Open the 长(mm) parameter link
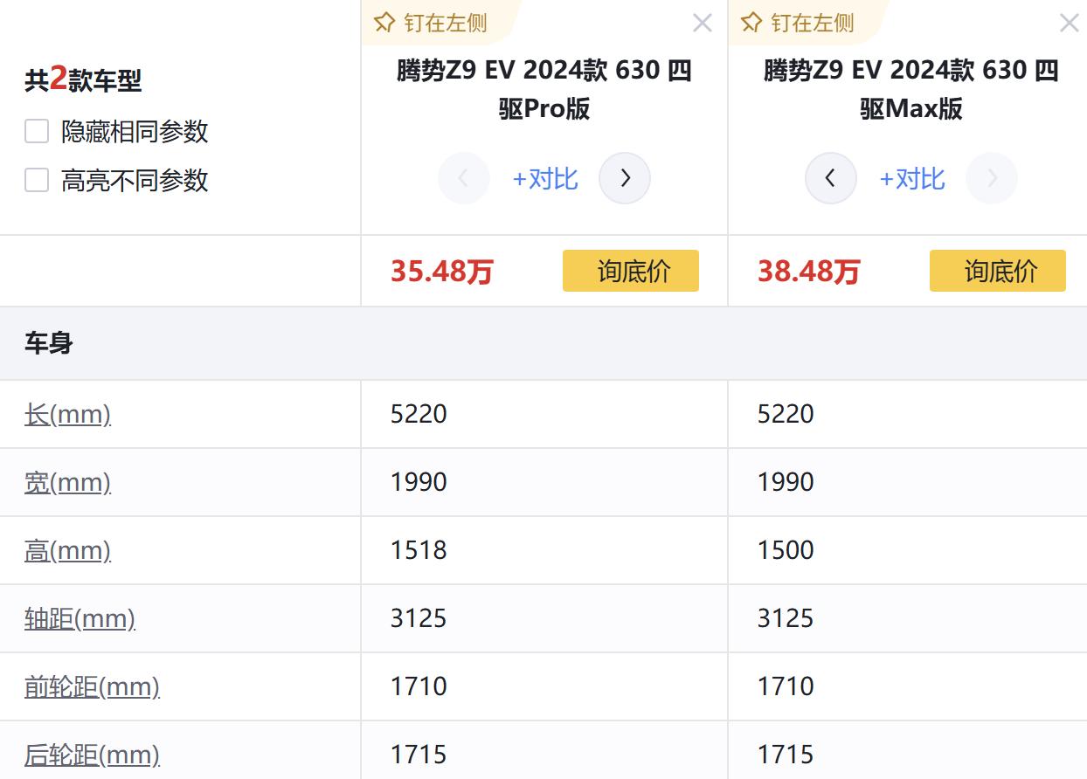Image resolution: width=1087 pixels, height=779 pixels. [x=67, y=414]
